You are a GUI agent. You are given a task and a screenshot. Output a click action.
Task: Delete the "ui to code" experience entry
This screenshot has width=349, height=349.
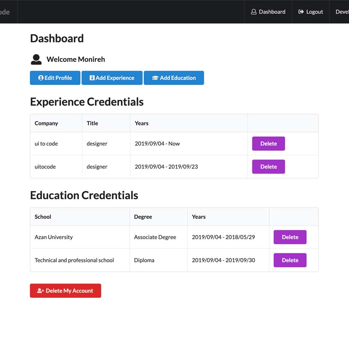point(268,144)
